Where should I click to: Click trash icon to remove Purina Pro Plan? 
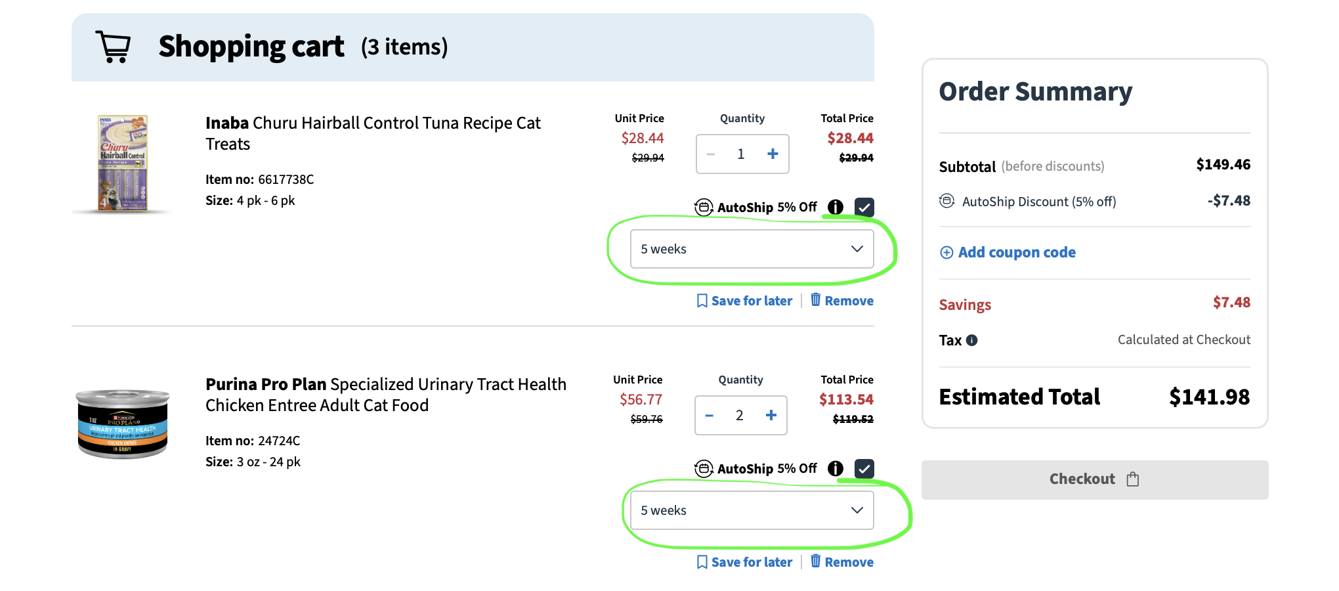[x=815, y=561]
